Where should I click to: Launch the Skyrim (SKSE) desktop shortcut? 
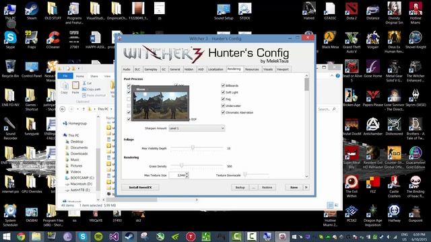416,97
